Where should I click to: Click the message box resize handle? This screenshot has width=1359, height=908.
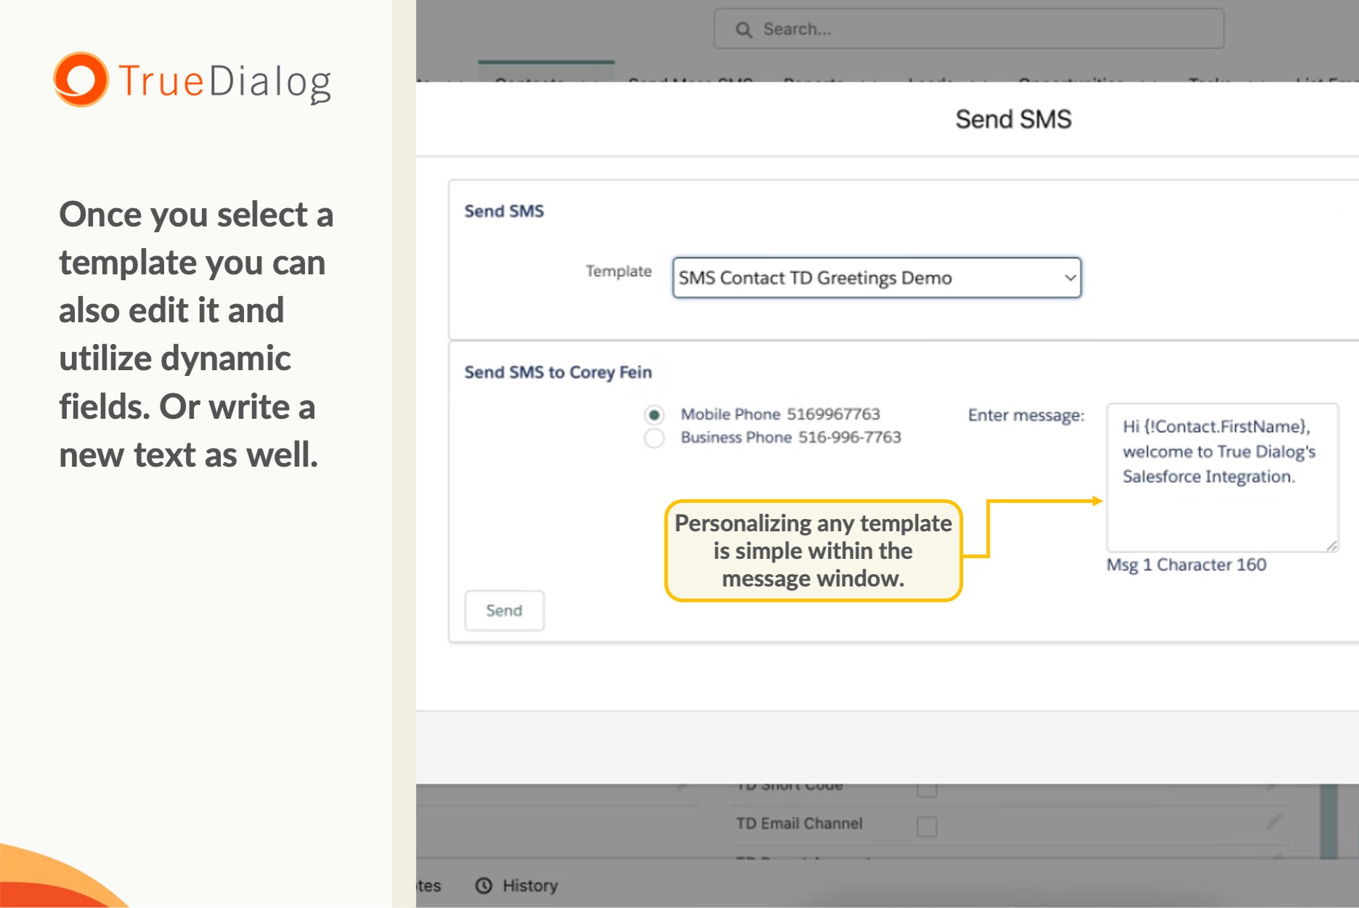1331,546
